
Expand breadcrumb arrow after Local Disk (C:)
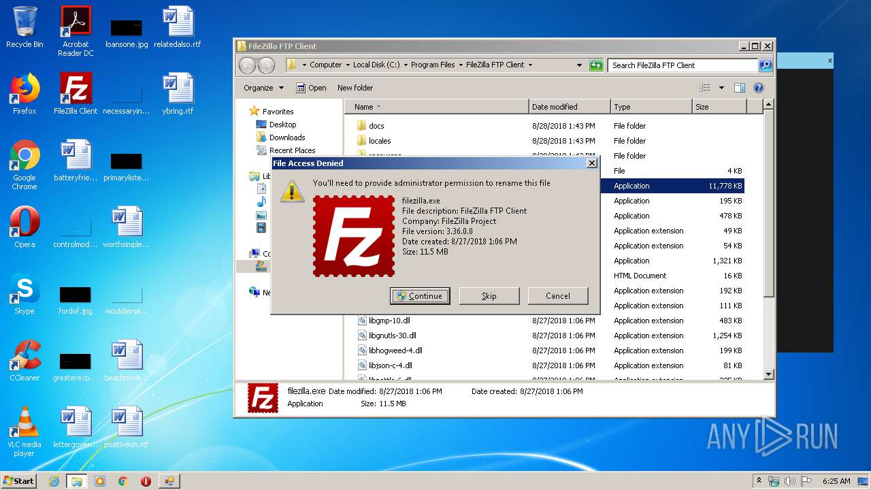406,65
